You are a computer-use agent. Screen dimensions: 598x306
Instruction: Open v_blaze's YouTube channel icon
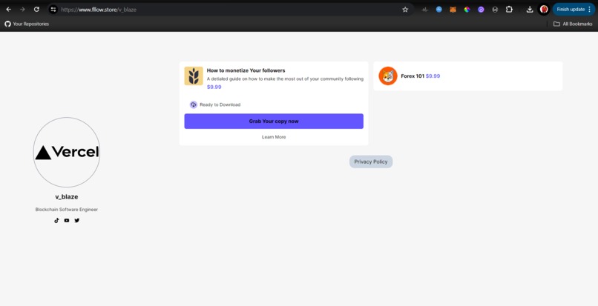point(67,220)
